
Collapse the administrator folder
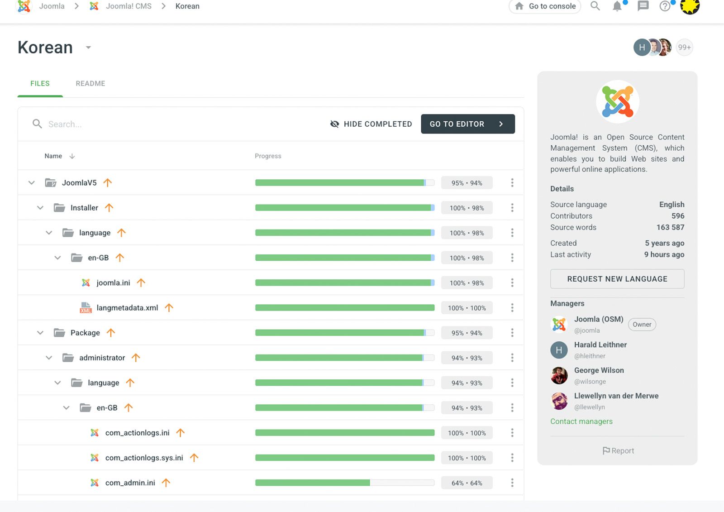[49, 358]
